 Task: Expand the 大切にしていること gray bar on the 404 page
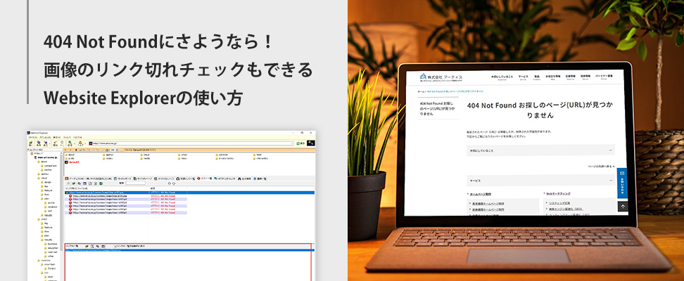coord(540,150)
